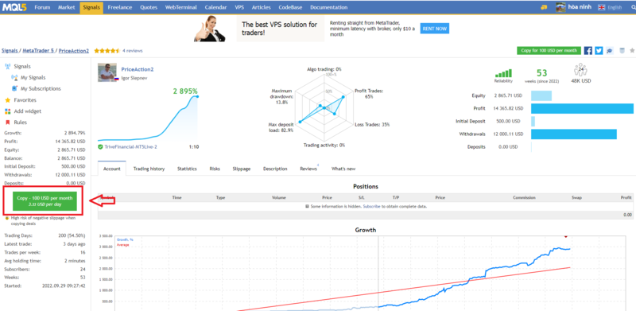Click the hòa ninh profile avatar

click(561, 7)
